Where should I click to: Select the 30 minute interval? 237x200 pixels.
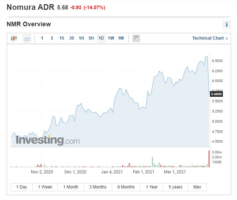pos(72,38)
